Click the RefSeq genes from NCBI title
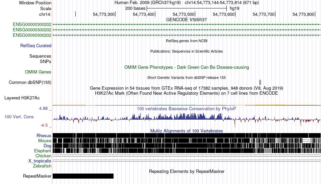This screenshot has height=184, width=321. [187, 41]
